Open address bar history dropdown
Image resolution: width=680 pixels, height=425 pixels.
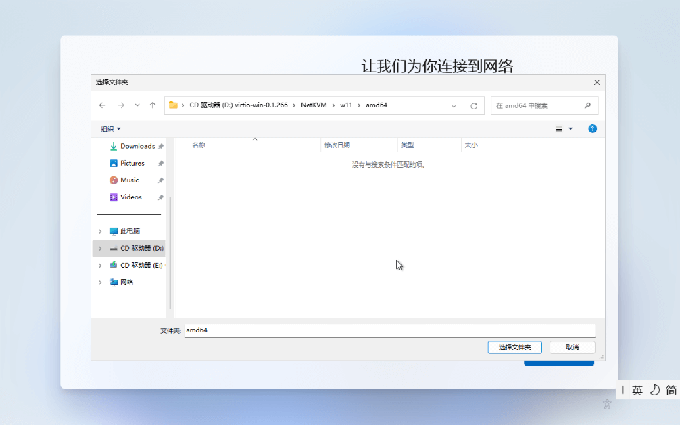[454, 106]
